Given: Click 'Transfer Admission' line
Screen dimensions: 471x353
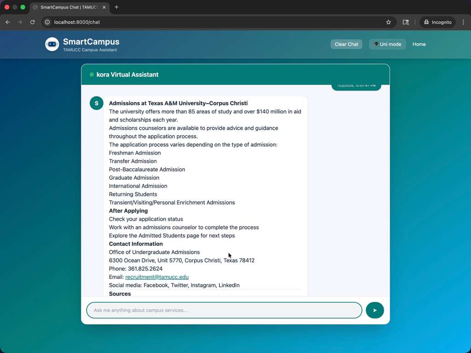Looking at the screenshot, I should click(x=133, y=161).
